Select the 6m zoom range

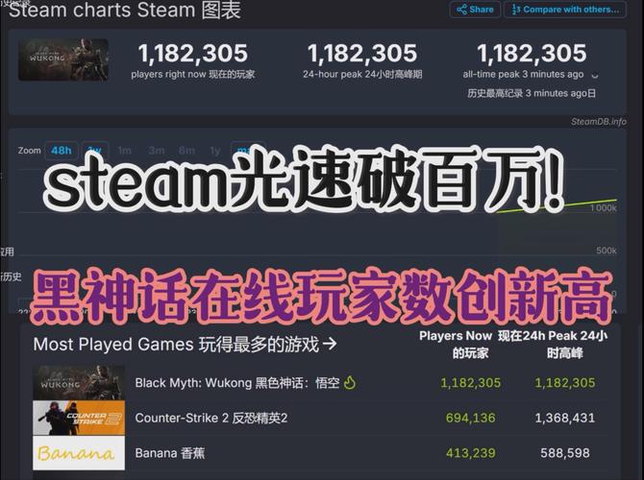click(x=186, y=151)
